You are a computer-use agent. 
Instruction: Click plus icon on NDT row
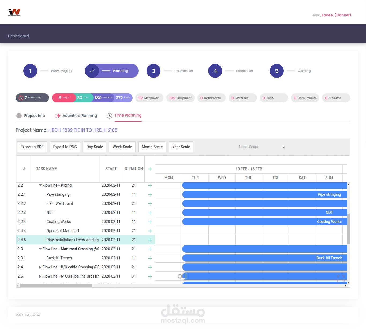[150, 213]
